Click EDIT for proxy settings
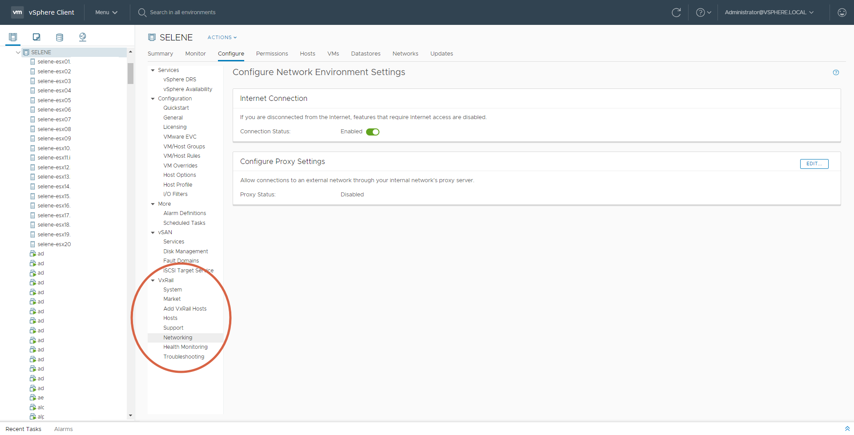Image resolution: width=854 pixels, height=435 pixels. click(x=814, y=164)
